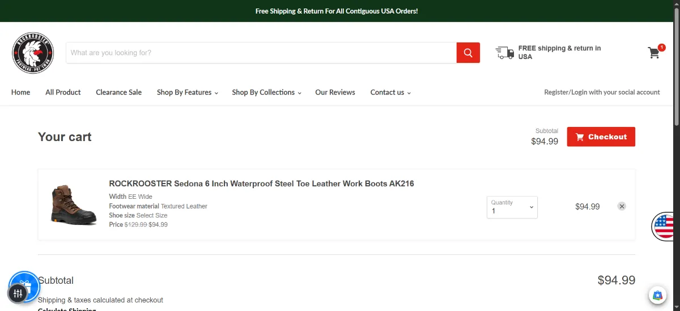Click FREE shipping & return in USA text
680x311 pixels.
coord(559,53)
